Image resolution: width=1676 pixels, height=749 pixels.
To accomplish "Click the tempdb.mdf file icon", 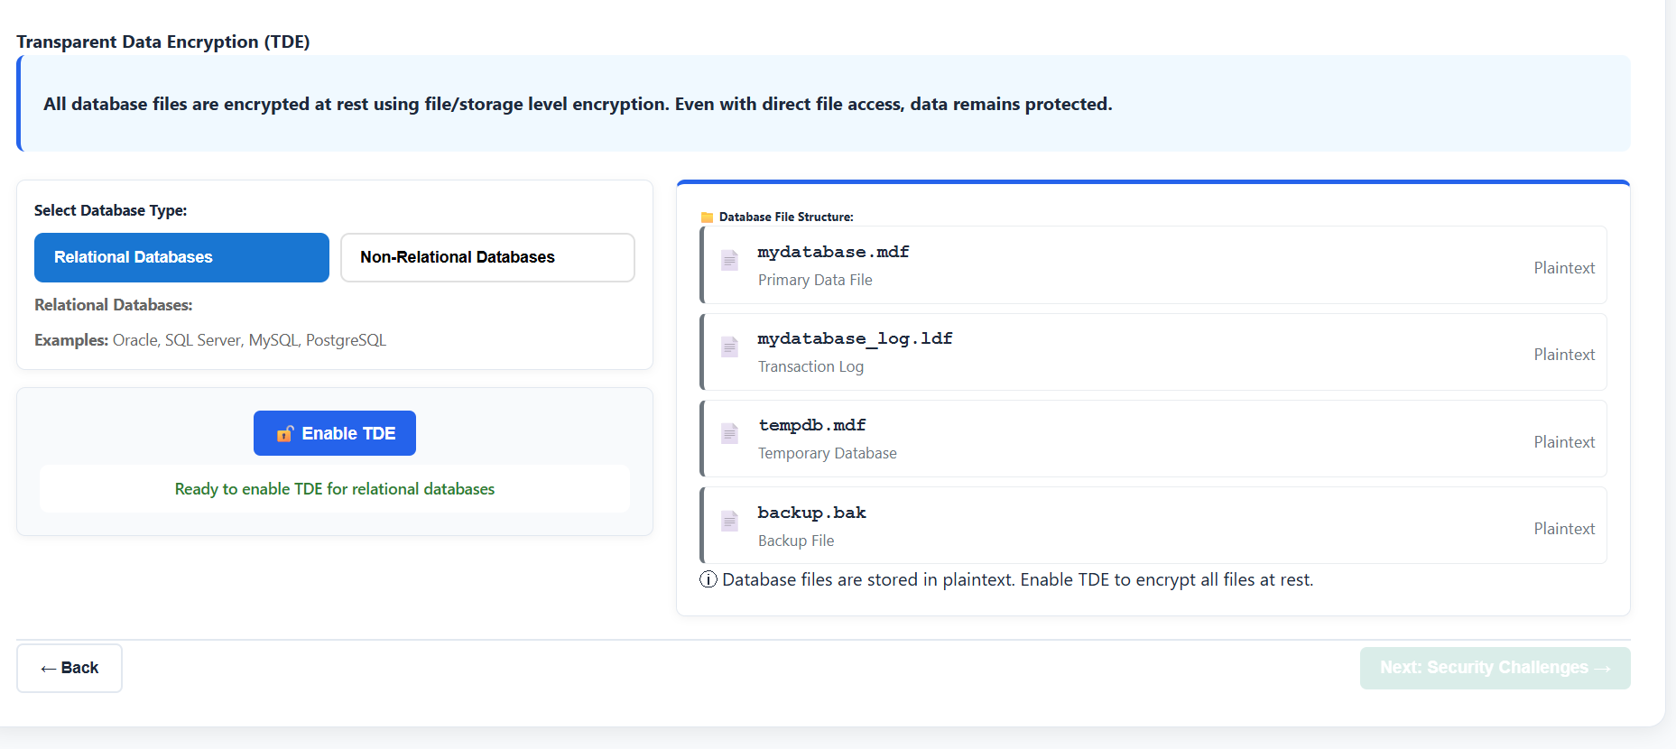I will pyautogui.click(x=729, y=434).
